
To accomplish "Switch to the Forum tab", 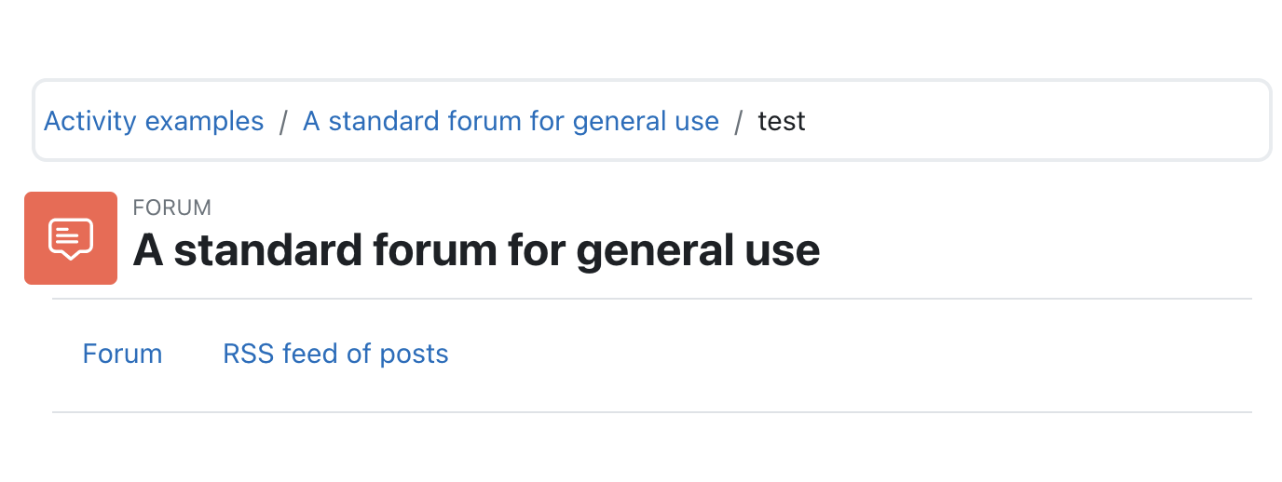I will [x=122, y=354].
